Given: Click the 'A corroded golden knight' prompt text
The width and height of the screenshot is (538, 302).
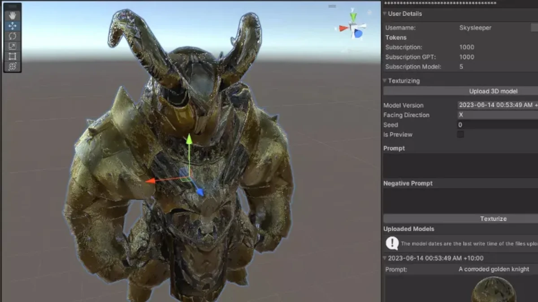Looking at the screenshot, I should pos(494,269).
